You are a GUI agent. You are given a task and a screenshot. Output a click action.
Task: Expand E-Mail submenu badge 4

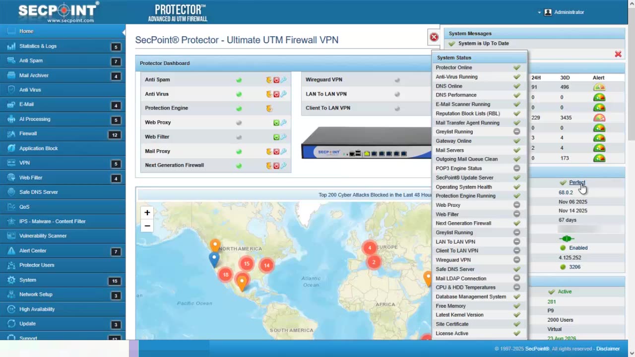pos(116,106)
